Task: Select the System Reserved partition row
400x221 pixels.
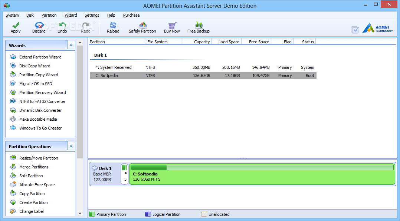Action: tap(203, 67)
